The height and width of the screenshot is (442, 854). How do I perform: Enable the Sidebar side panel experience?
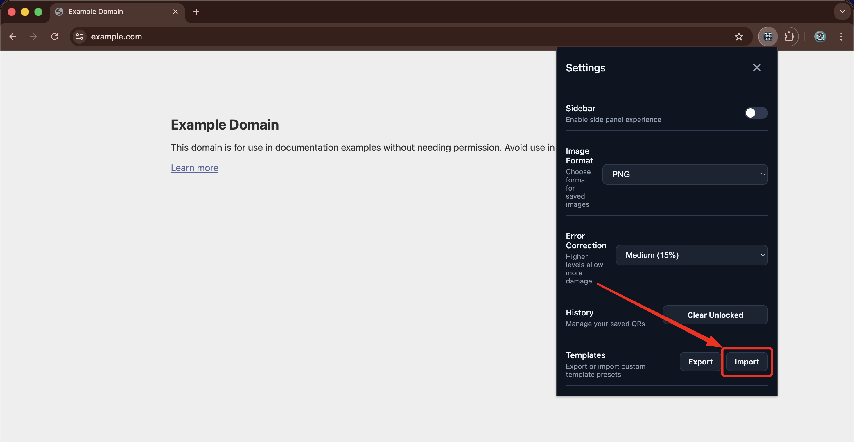(x=756, y=113)
